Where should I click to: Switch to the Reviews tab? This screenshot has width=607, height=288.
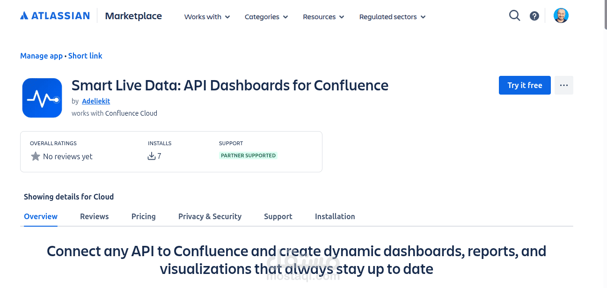coord(95,216)
